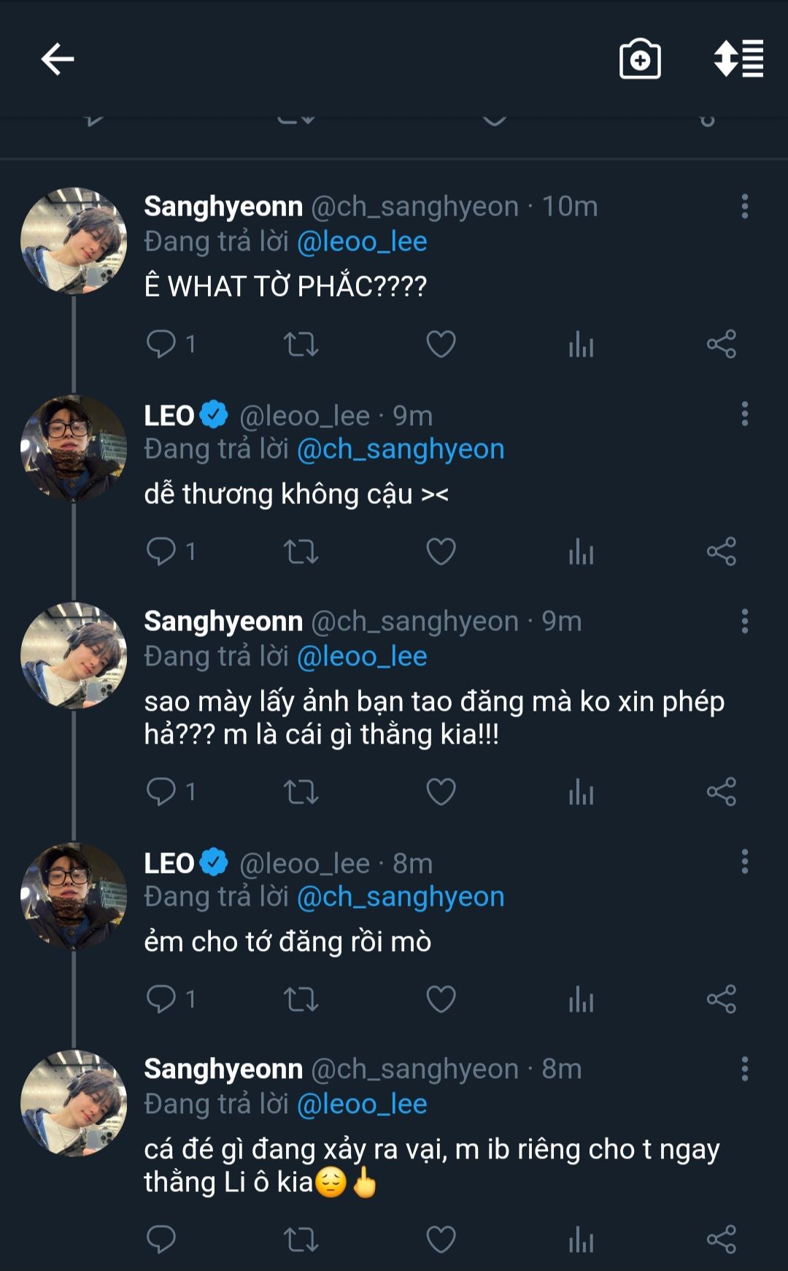Viewport: 788px width, 1271px height.
Task: Like the 'ẻm cho tớ đăng rồi mò' tweet
Action: [x=441, y=999]
